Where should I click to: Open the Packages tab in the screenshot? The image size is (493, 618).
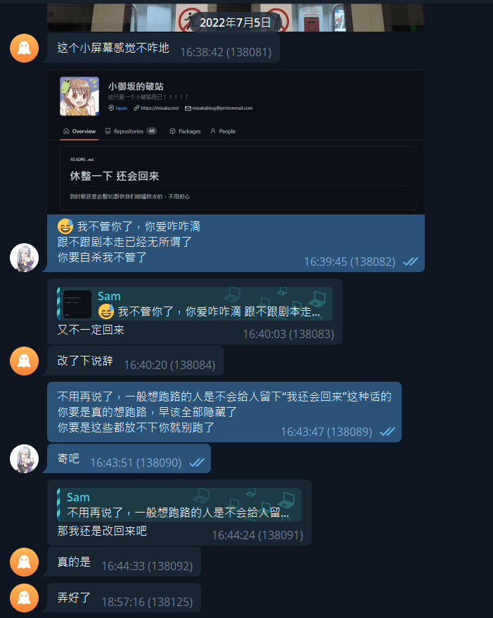[x=185, y=131]
